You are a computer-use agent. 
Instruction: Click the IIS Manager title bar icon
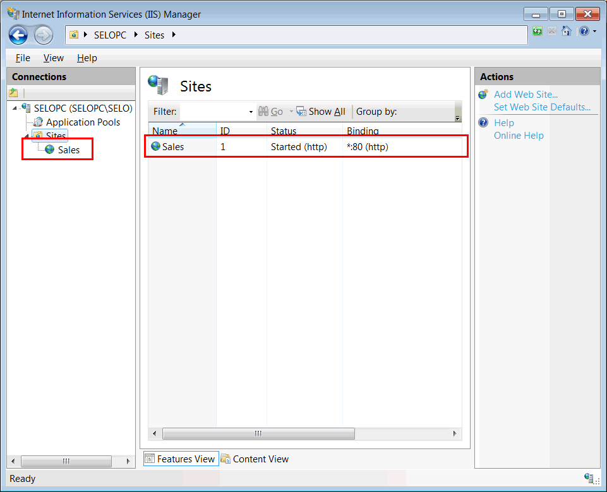click(13, 14)
